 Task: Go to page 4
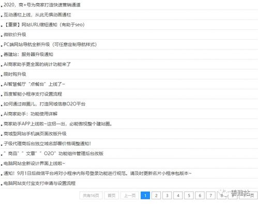pos(178,196)
